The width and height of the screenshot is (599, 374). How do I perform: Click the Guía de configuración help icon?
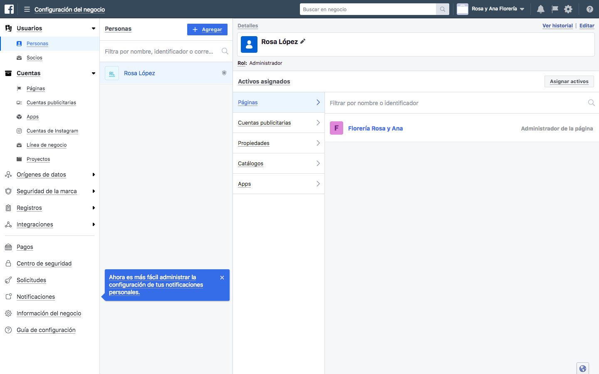[8, 330]
